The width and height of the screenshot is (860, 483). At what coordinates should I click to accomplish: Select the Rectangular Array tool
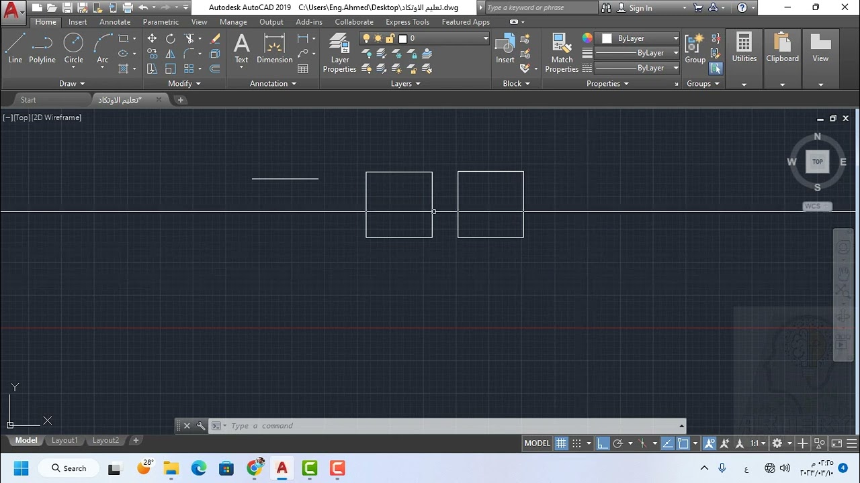pyautogui.click(x=189, y=68)
